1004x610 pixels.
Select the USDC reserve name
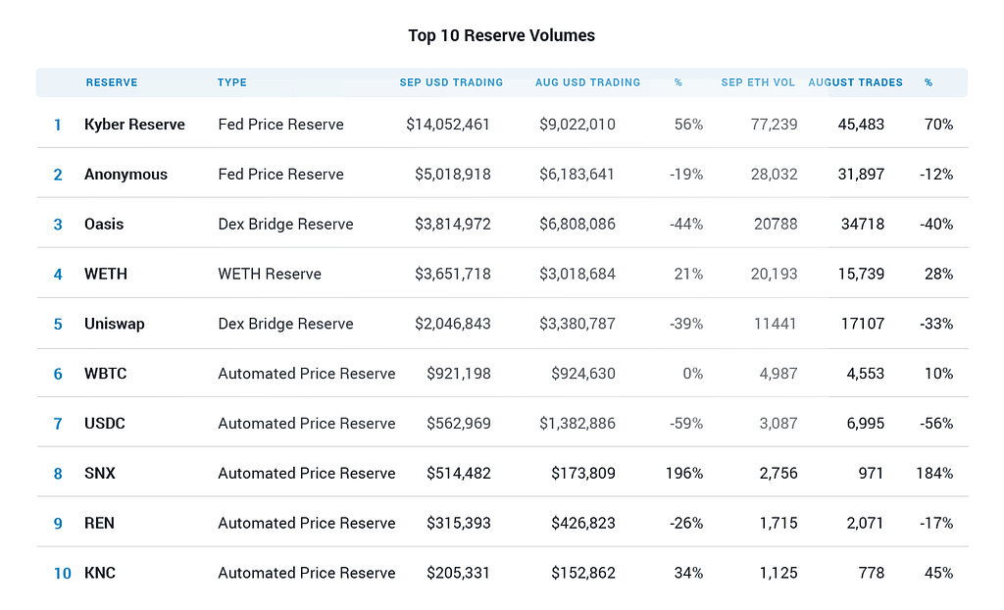tap(105, 424)
